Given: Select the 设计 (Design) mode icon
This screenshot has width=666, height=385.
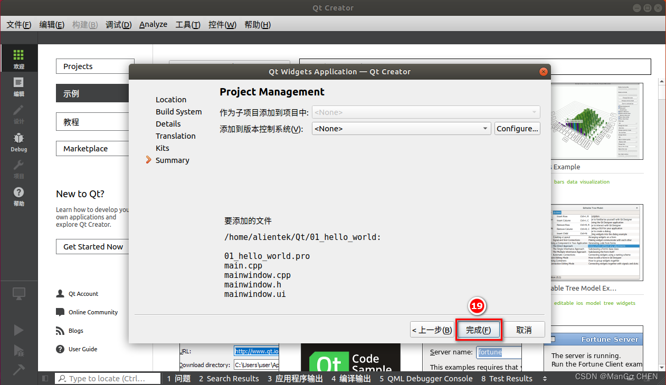Looking at the screenshot, I should (x=18, y=113).
